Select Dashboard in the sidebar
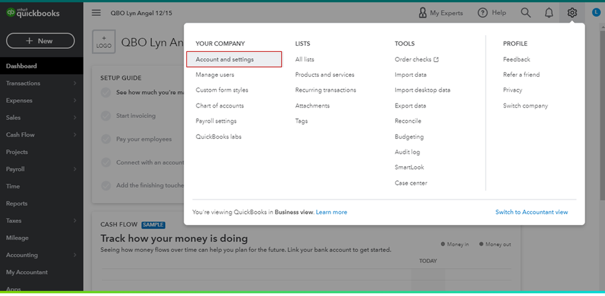The image size is (605, 296). click(x=41, y=66)
